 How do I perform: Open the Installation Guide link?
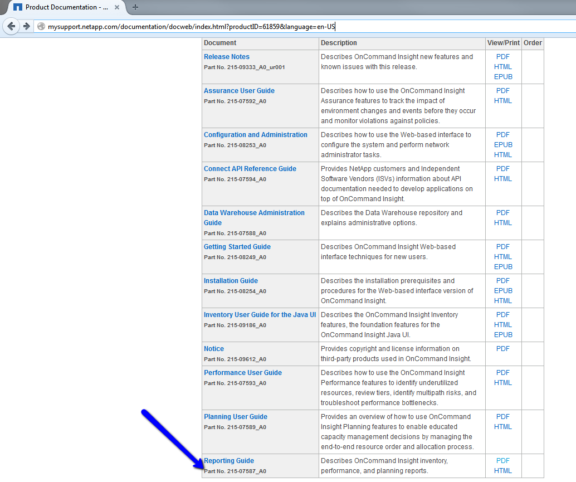(x=231, y=281)
